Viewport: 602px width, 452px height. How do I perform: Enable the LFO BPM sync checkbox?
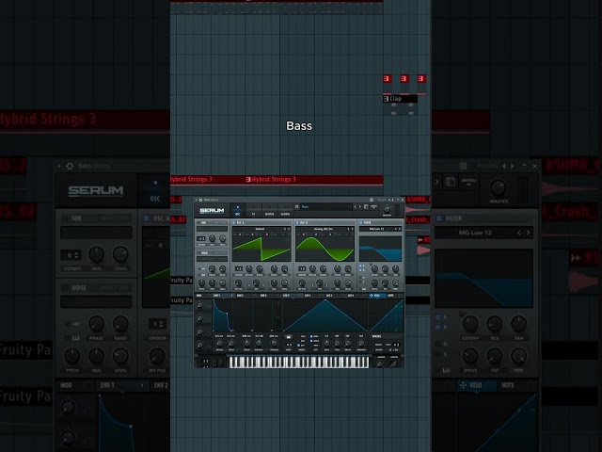coord(311,336)
